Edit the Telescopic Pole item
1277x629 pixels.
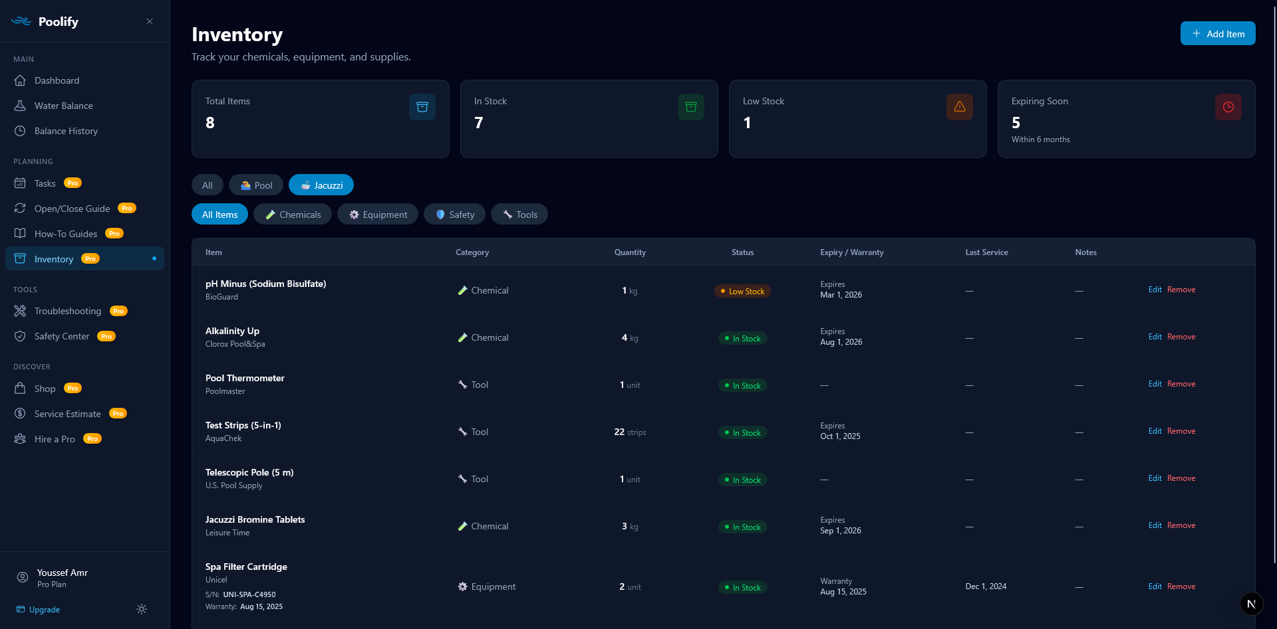(1155, 478)
